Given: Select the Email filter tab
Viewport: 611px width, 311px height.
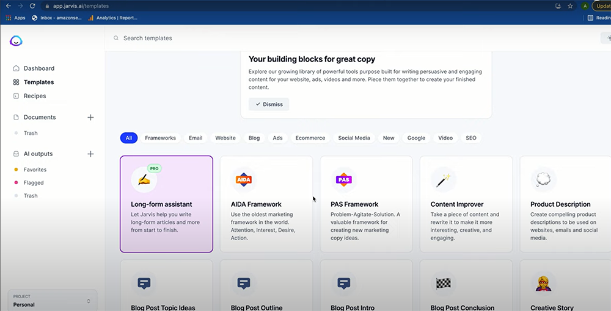Looking at the screenshot, I should coord(196,138).
